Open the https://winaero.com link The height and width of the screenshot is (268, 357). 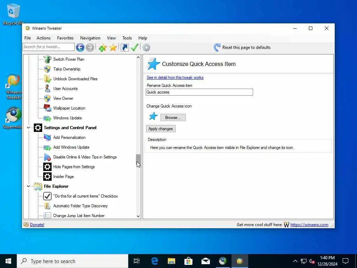click(x=309, y=225)
